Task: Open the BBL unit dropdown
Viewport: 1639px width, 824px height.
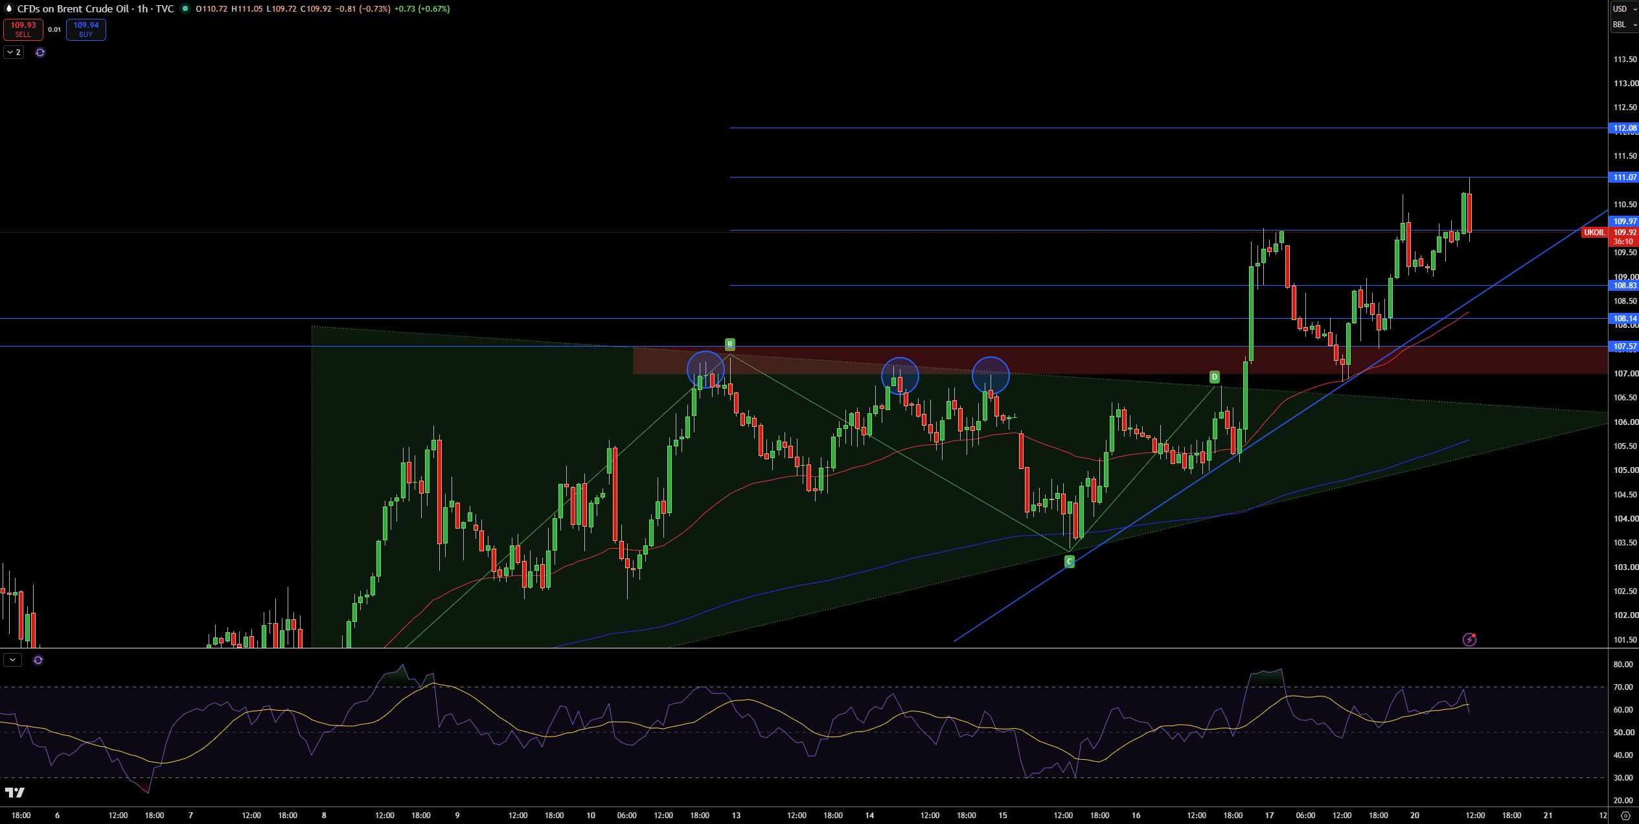Action: coord(1624,25)
